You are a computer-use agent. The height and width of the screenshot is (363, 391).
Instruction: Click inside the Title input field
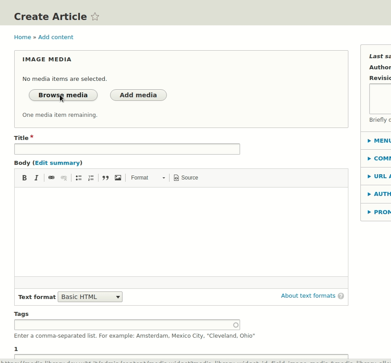pos(127,148)
